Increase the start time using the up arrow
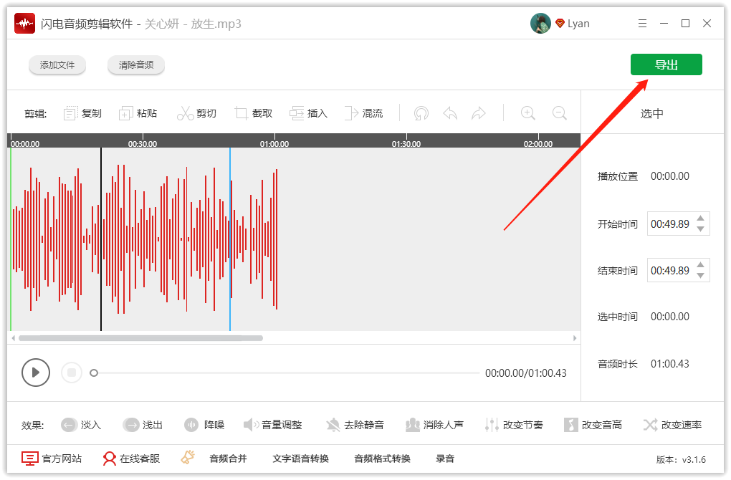 [x=699, y=219]
